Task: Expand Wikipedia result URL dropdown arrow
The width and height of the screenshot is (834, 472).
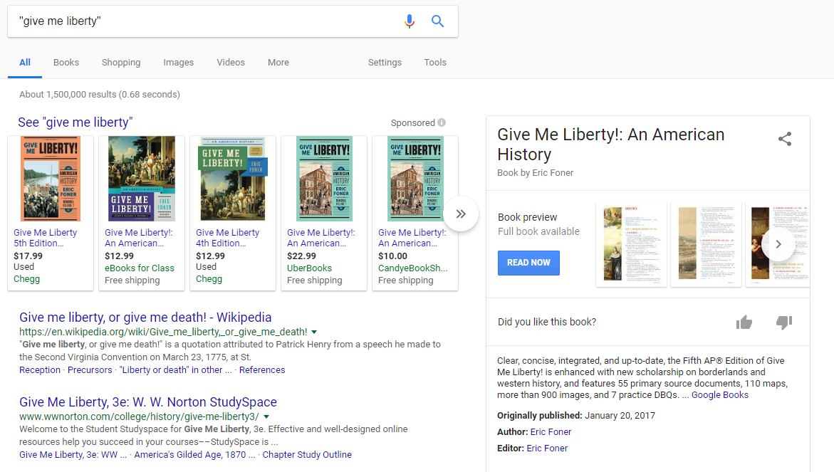Action: coord(314,332)
